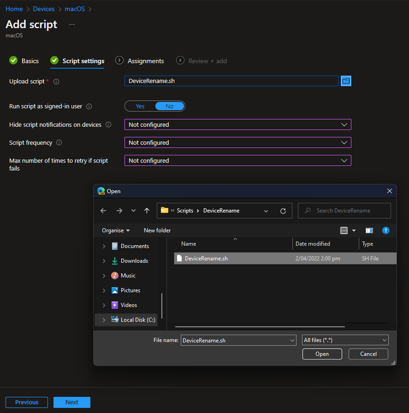Expand the Pictures tree node
This screenshot has height=413, width=409.
coord(104,290)
